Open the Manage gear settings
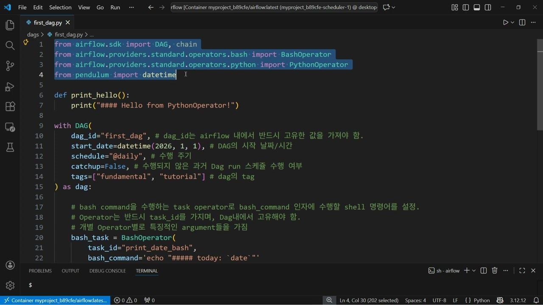Screen dimensions: 543x305 10,286
